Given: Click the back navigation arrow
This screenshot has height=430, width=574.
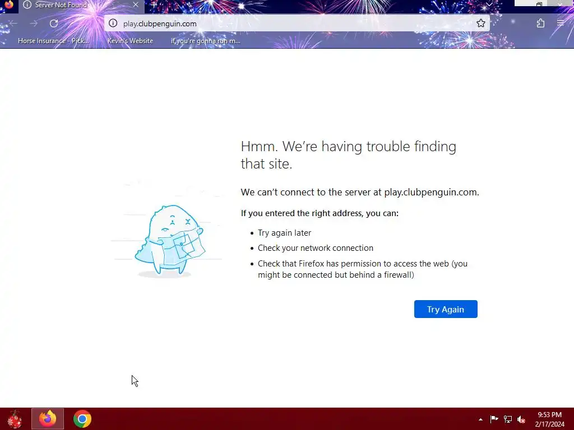Looking at the screenshot, I should [13, 24].
